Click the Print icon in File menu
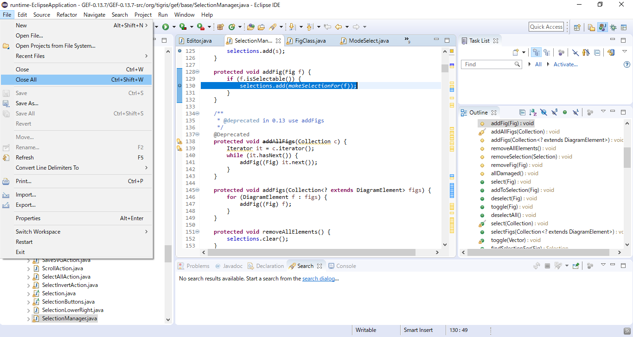The height and width of the screenshot is (337, 633). point(6,181)
